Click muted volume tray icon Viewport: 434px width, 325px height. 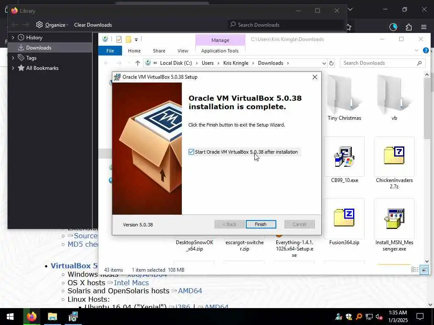[x=379, y=317]
